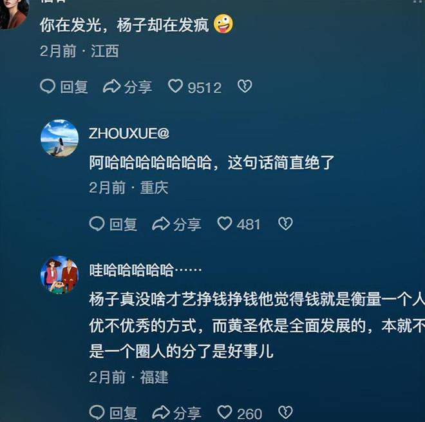Open ZHOUXUE@'s beach profile avatar
The width and height of the screenshot is (425, 422).
[59, 139]
